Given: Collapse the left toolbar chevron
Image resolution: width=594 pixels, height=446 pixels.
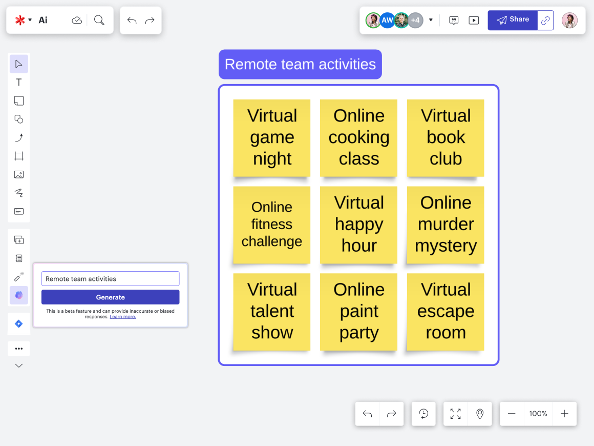Looking at the screenshot, I should pyautogui.click(x=19, y=366).
